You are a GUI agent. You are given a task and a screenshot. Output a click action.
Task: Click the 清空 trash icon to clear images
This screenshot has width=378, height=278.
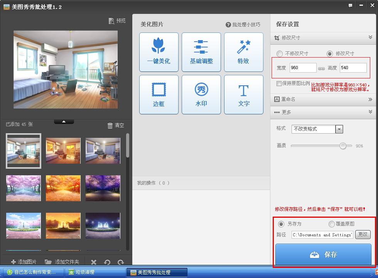tap(110, 125)
